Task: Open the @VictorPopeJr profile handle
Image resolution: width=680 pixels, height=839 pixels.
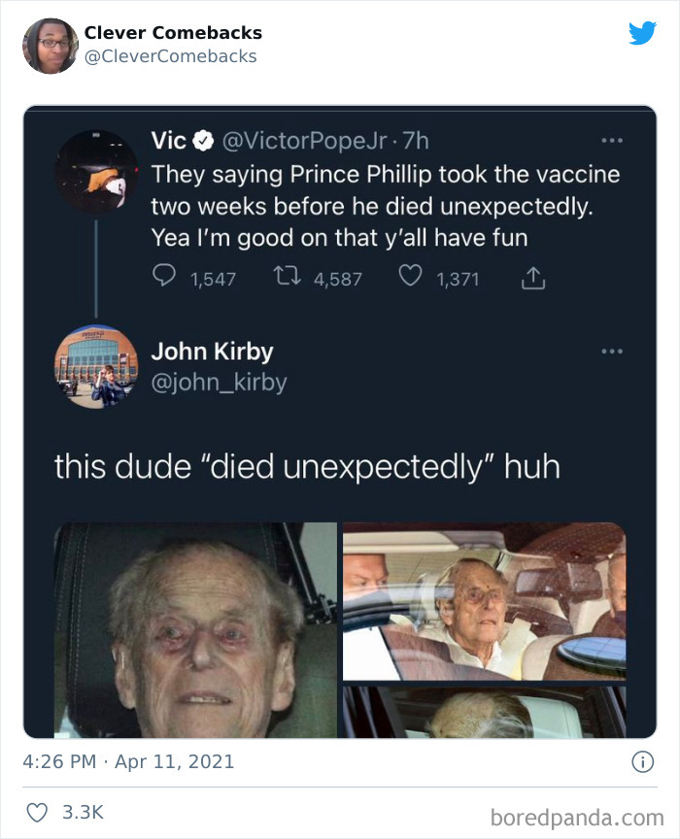Action: [305, 140]
